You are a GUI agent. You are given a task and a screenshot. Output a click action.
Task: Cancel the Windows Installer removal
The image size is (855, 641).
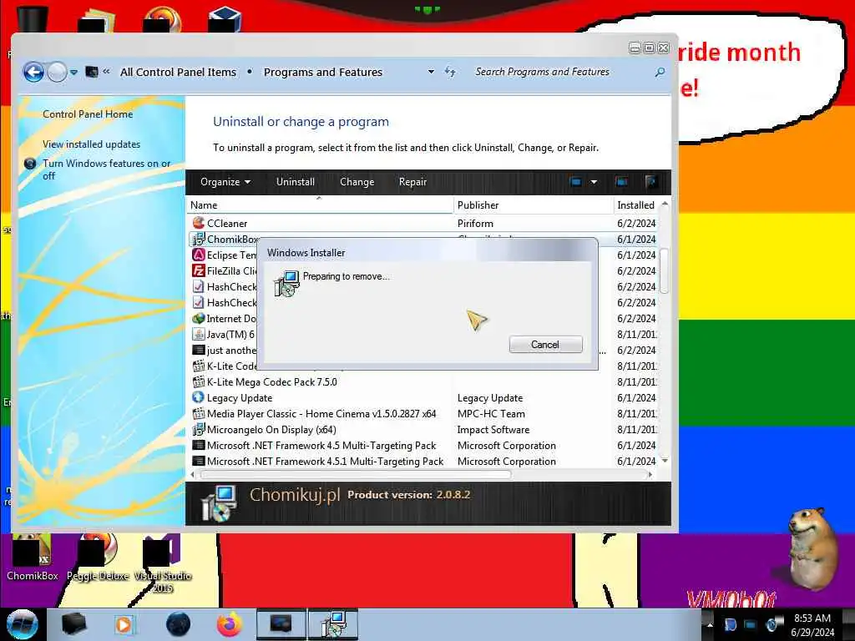click(x=545, y=345)
